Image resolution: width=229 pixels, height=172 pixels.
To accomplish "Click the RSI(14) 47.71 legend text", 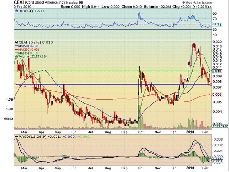I will click(31, 11).
